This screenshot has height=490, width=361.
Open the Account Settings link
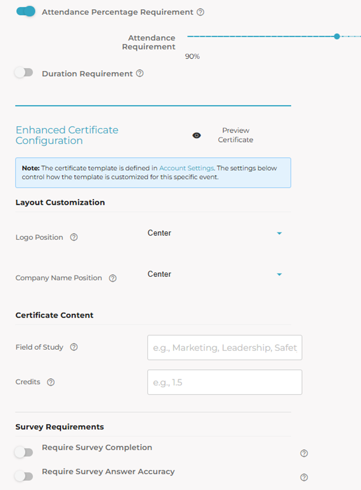186,168
